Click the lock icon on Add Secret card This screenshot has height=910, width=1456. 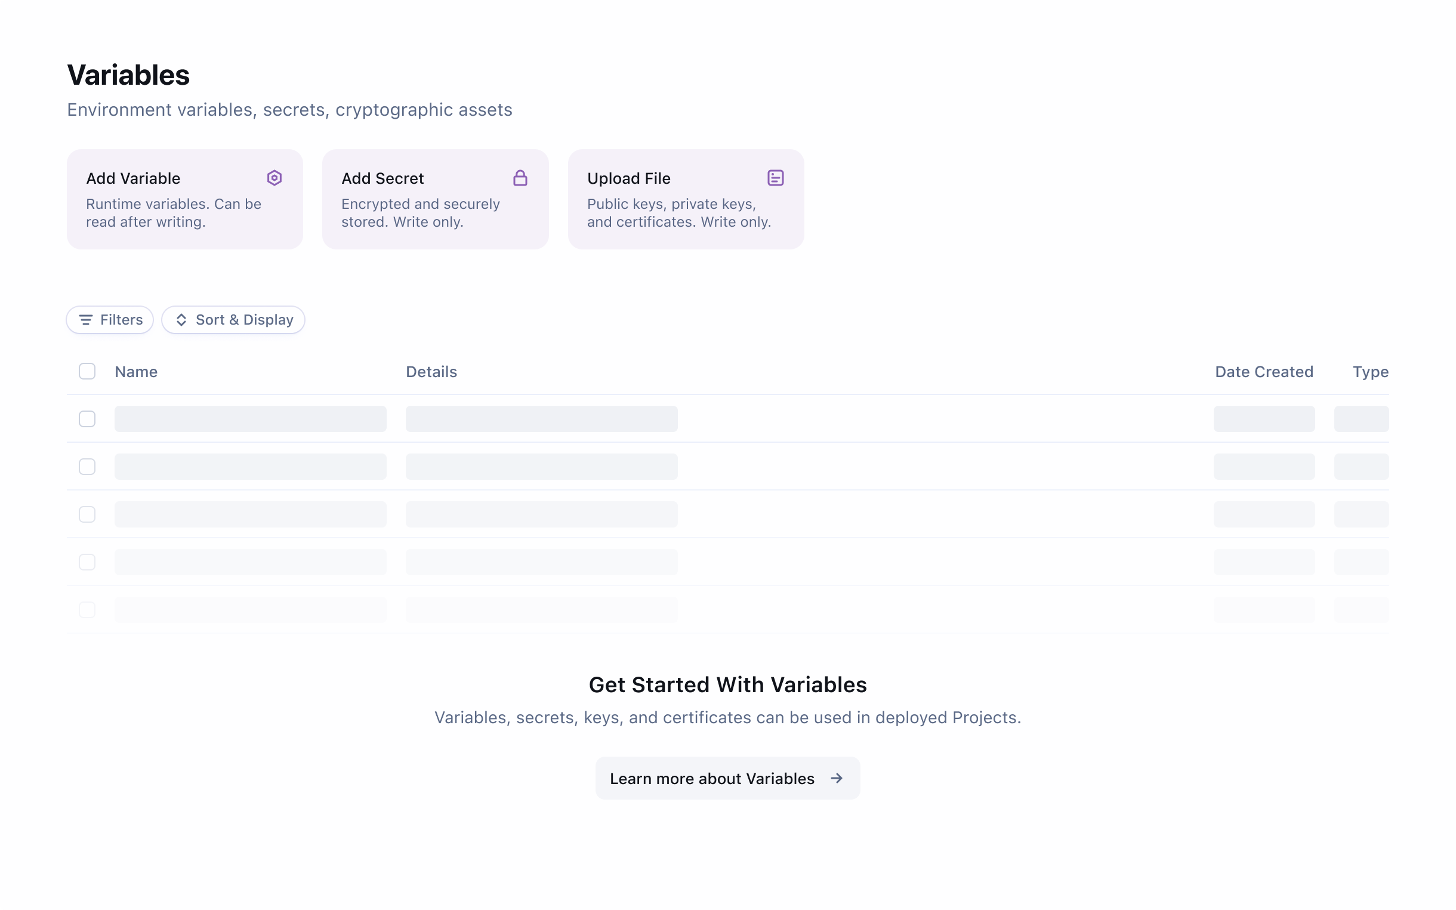point(520,178)
